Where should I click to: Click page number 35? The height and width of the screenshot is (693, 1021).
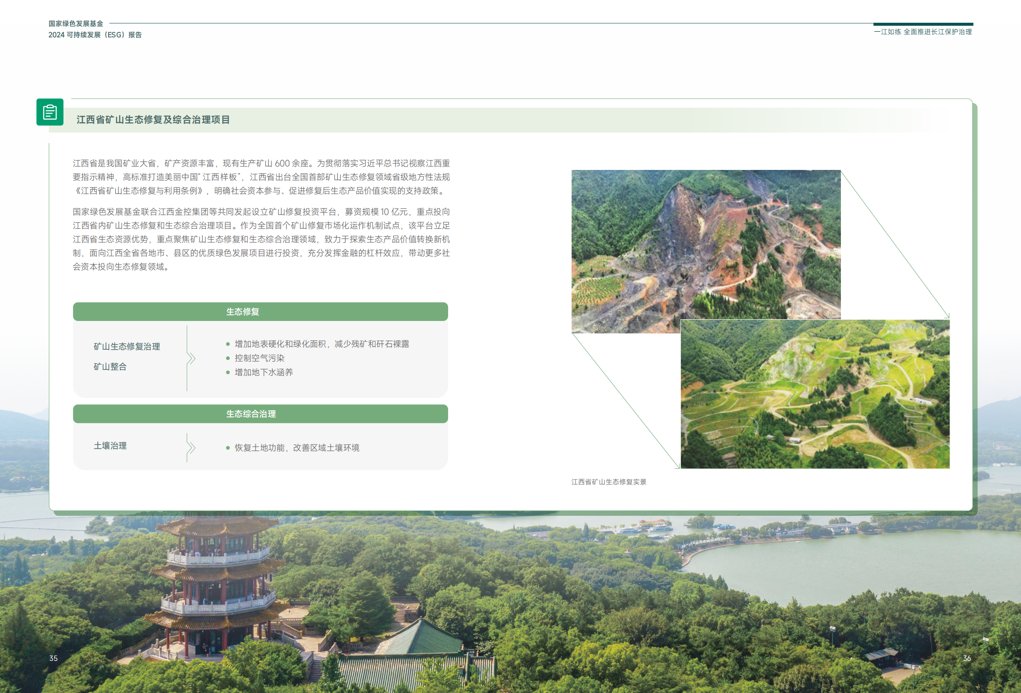pyautogui.click(x=53, y=658)
